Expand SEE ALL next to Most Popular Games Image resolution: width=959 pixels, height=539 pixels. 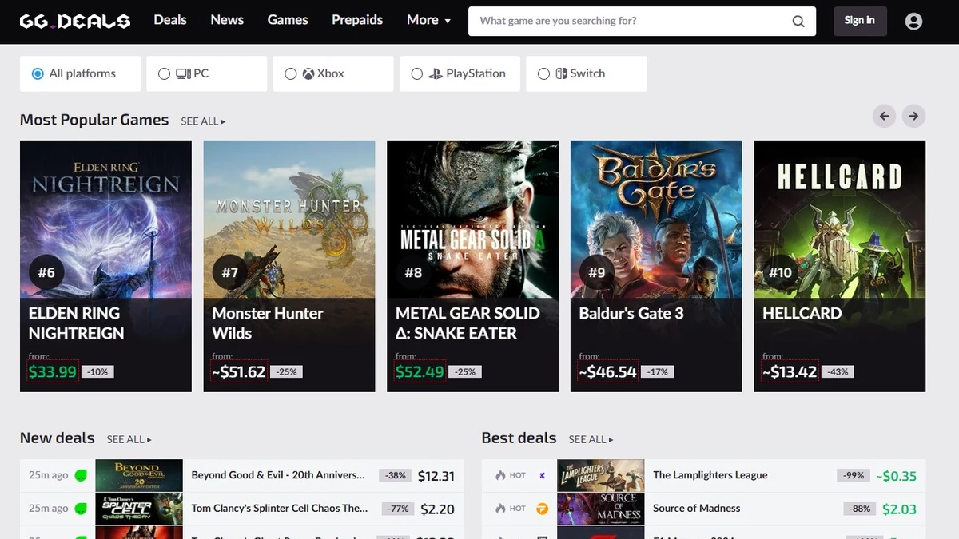click(x=203, y=121)
